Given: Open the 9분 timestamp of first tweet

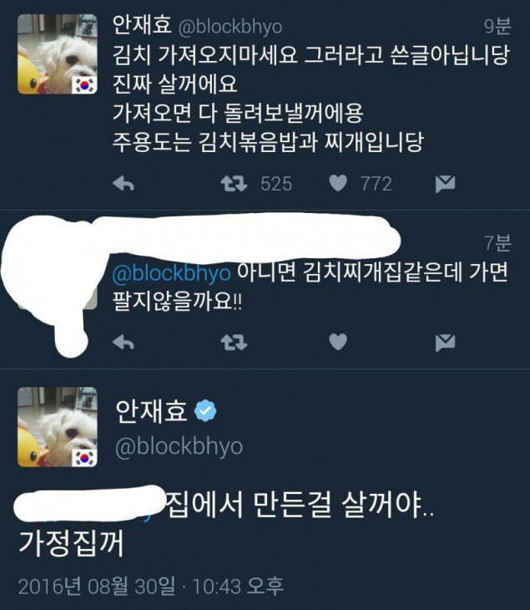Looking at the screenshot, I should 497,27.
